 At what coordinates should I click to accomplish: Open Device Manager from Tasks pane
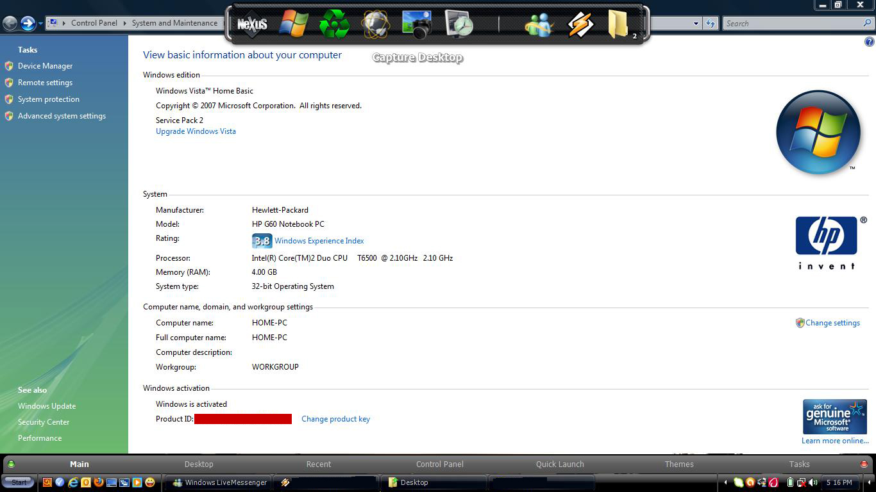[x=45, y=66]
